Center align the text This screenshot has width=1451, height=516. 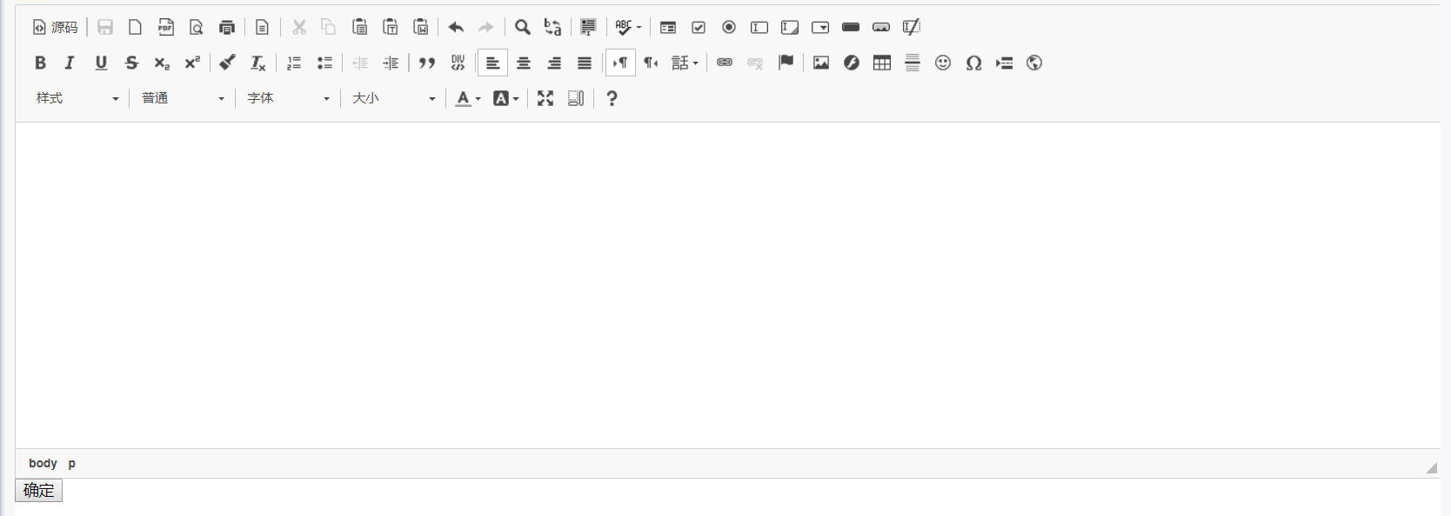pyautogui.click(x=524, y=63)
